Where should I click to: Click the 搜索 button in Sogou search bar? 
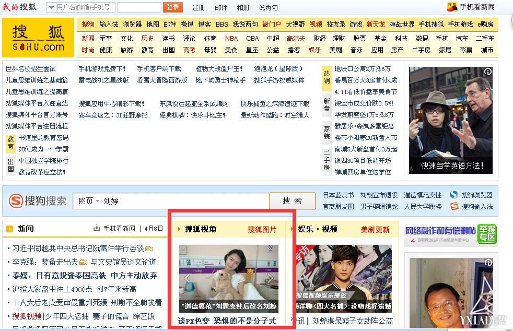[x=293, y=201]
